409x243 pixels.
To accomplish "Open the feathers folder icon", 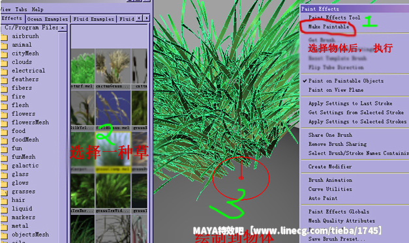I will (x=4, y=80).
